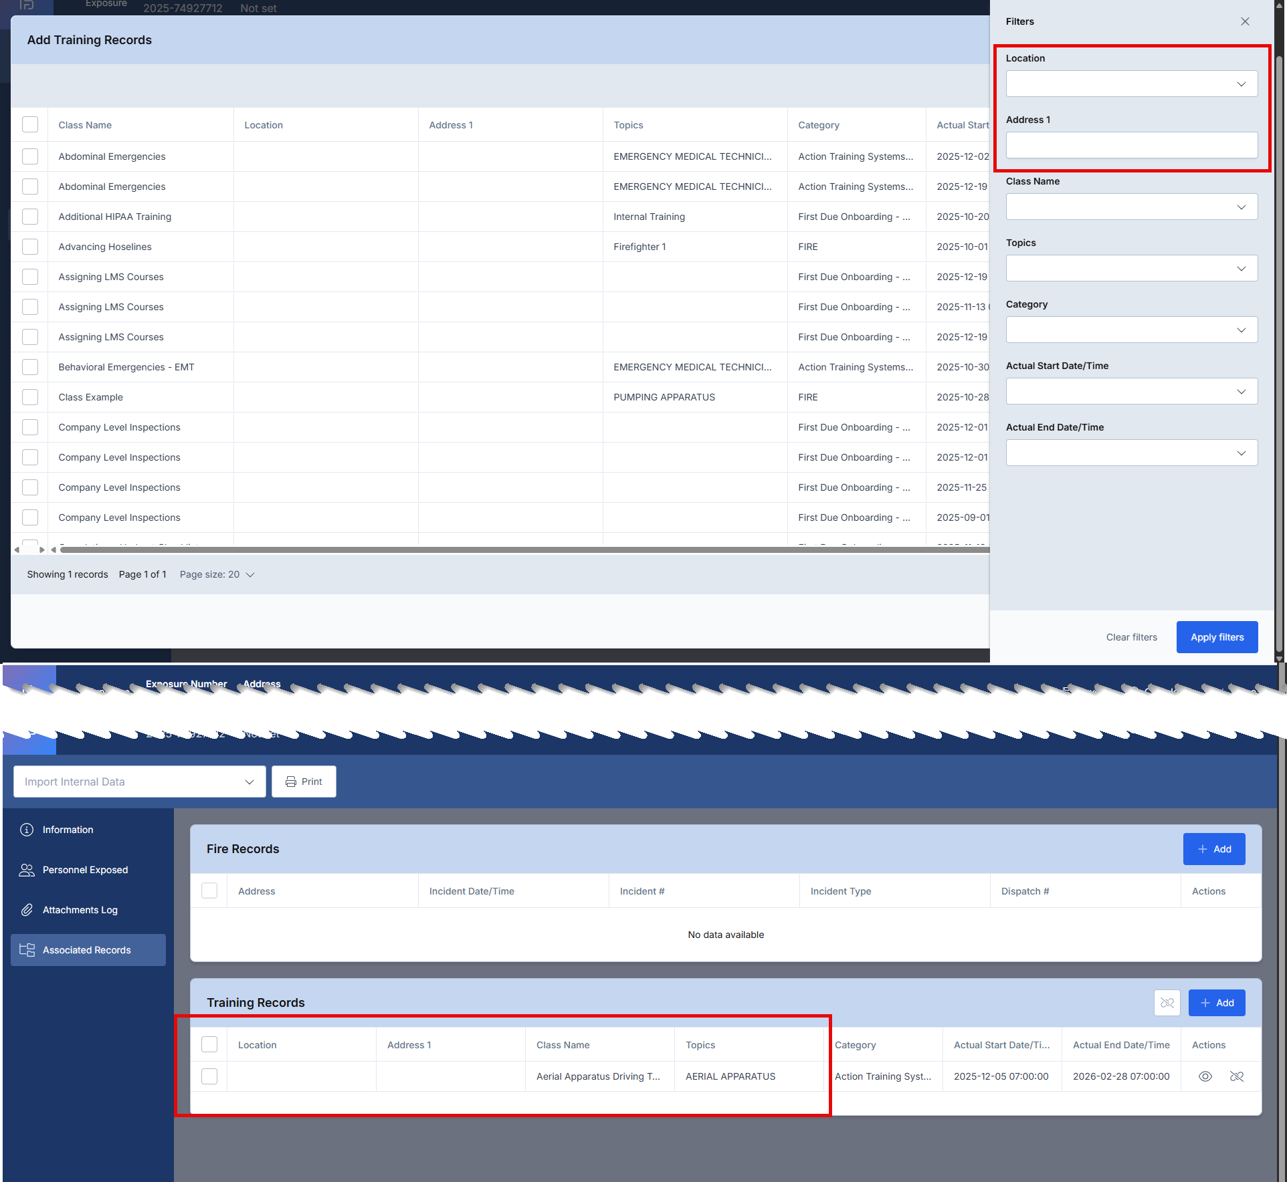Open the Import Internal Data dropdown

pyautogui.click(x=139, y=782)
